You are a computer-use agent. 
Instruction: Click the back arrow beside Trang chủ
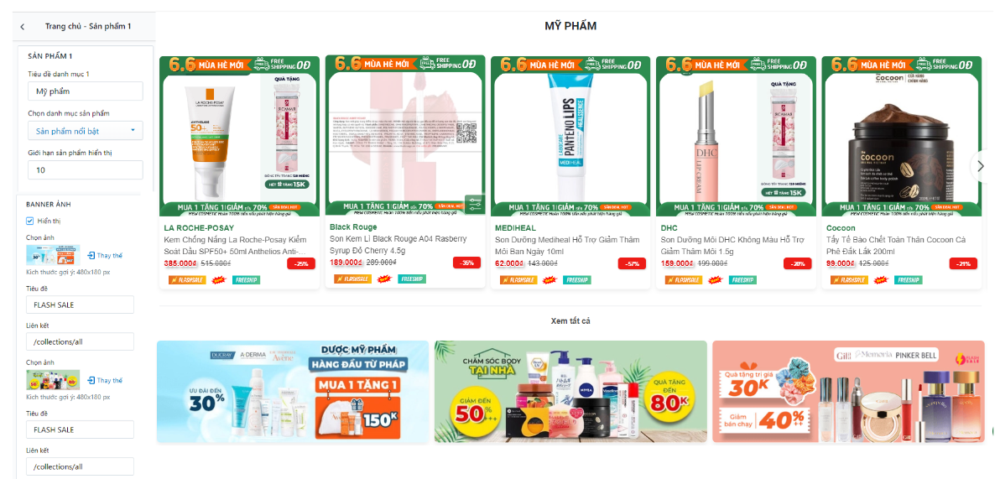23,27
